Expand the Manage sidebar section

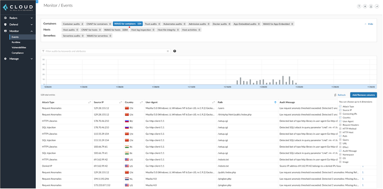(x=18, y=59)
